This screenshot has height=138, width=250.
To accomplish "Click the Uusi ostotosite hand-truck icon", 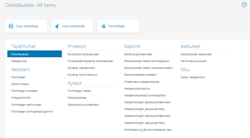I will click(x=57, y=26).
